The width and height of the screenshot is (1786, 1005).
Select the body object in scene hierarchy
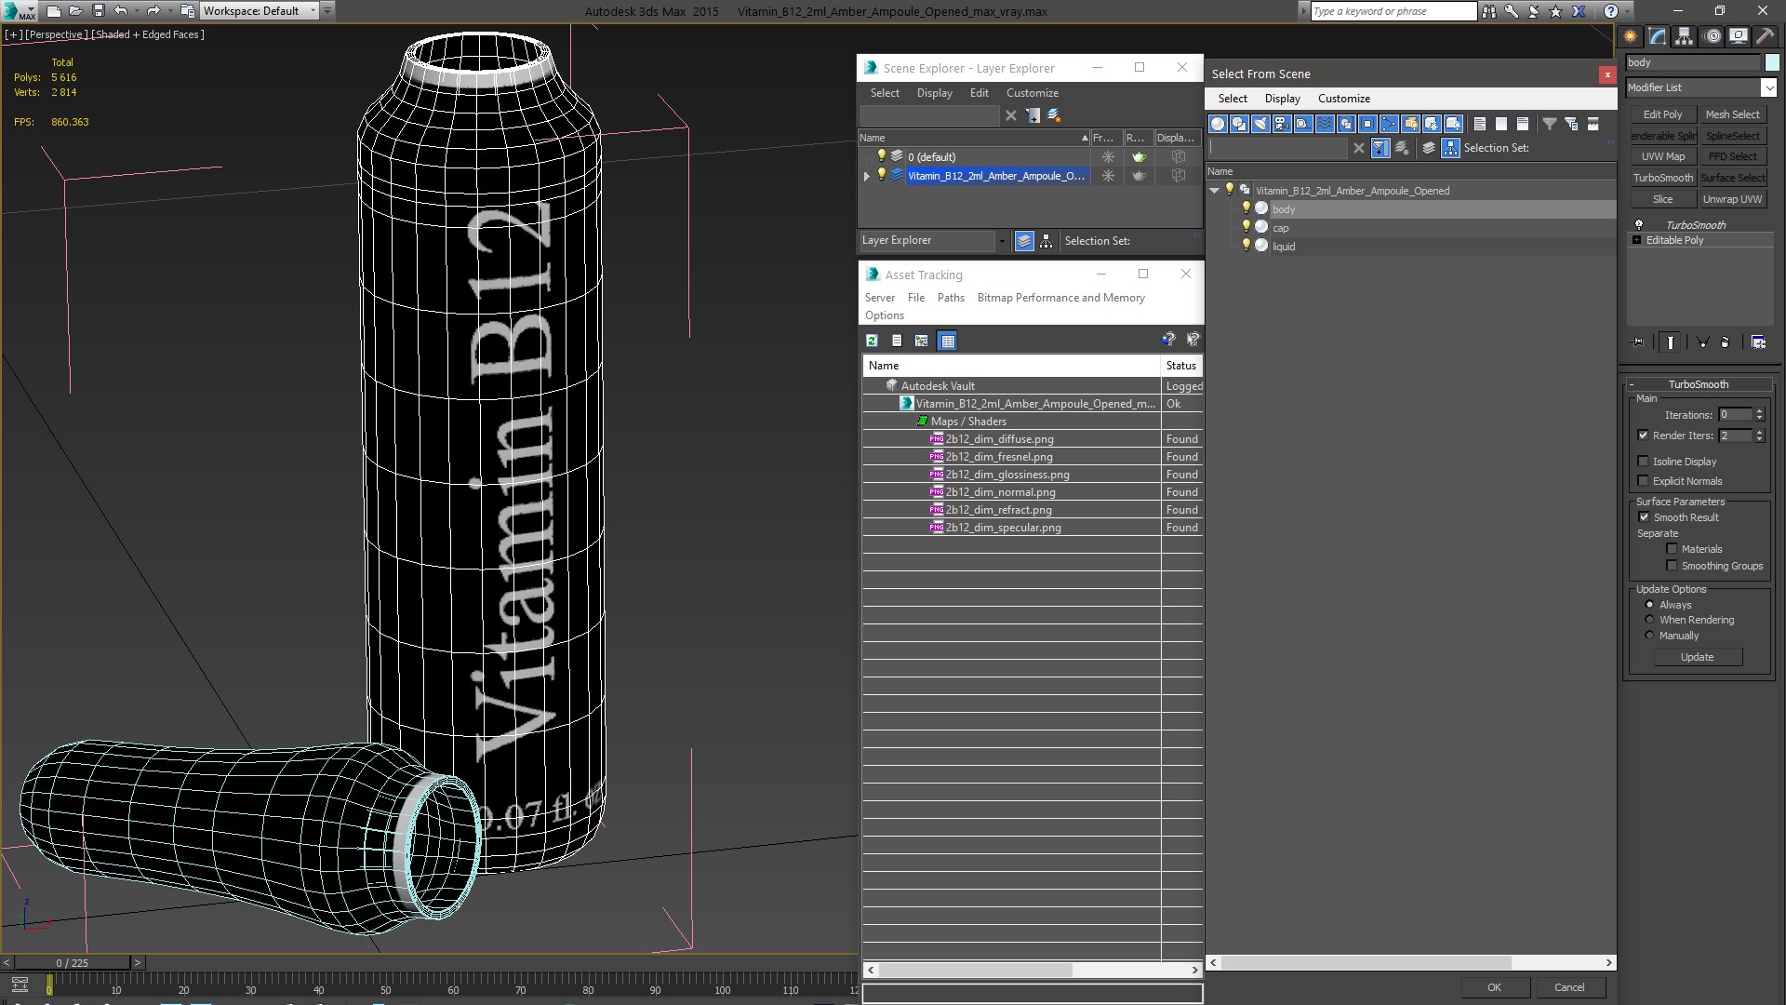(x=1283, y=208)
